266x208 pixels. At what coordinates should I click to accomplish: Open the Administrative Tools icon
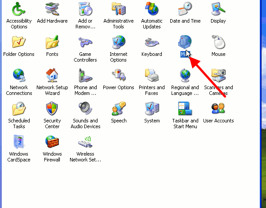tap(118, 9)
